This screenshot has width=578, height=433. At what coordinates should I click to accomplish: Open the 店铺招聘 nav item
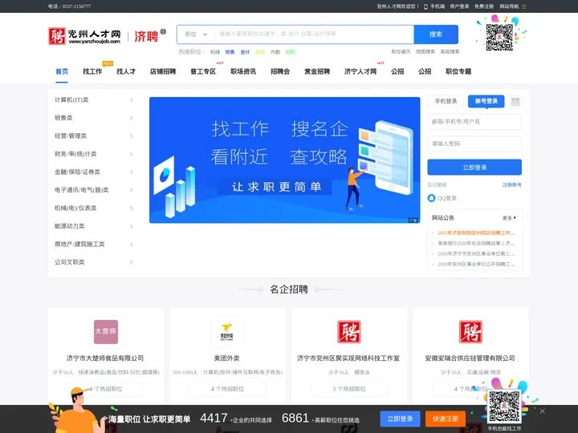(x=163, y=71)
